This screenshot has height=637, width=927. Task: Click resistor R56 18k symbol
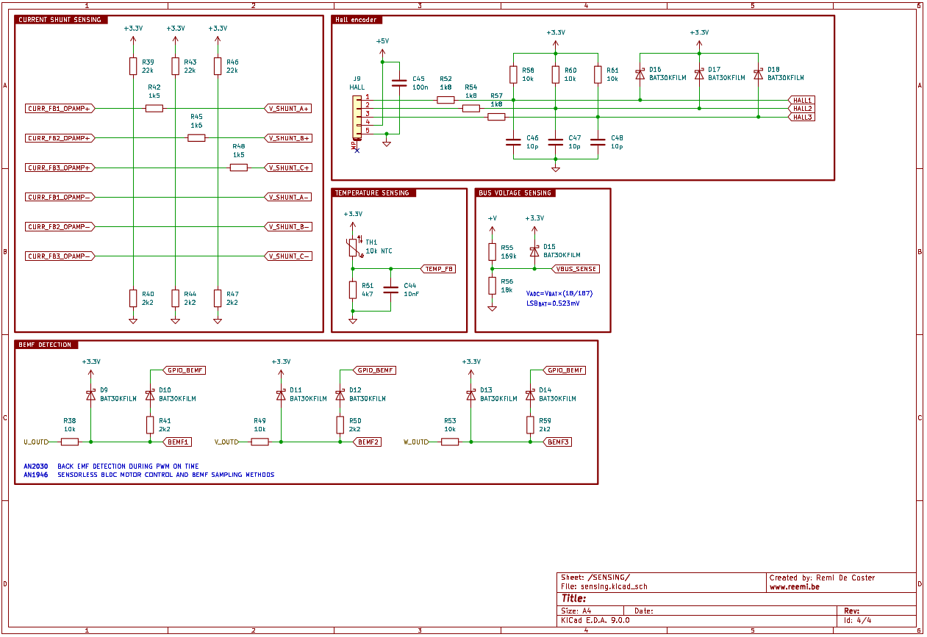click(x=492, y=286)
